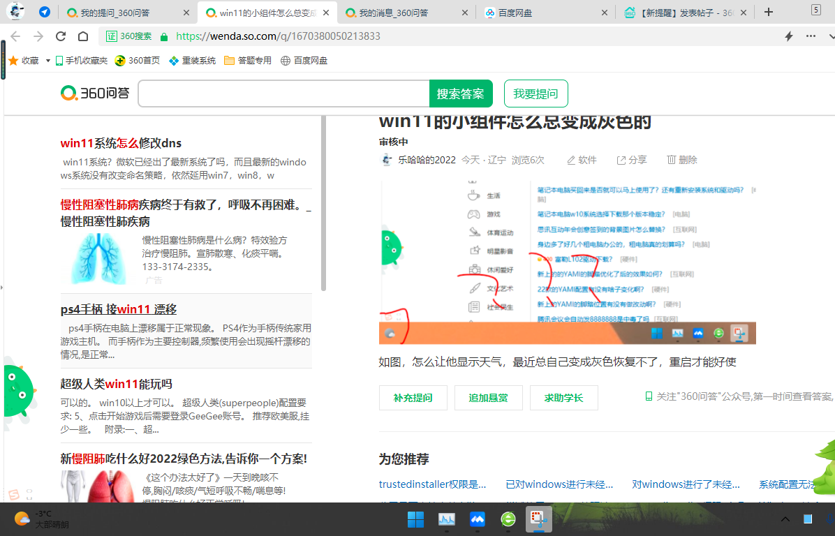This screenshot has height=536, width=835.
Task: Close the 百度网盘 tab
Action: [605, 13]
